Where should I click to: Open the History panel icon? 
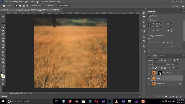pos(144,13)
